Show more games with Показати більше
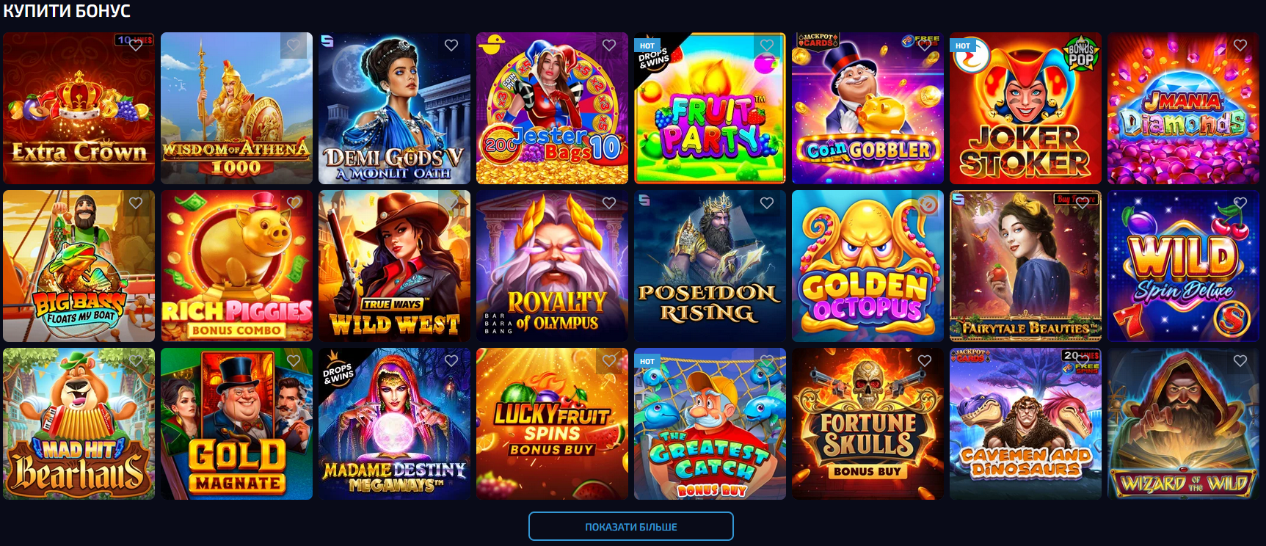Screen dimensions: 1266x546 pos(631,526)
